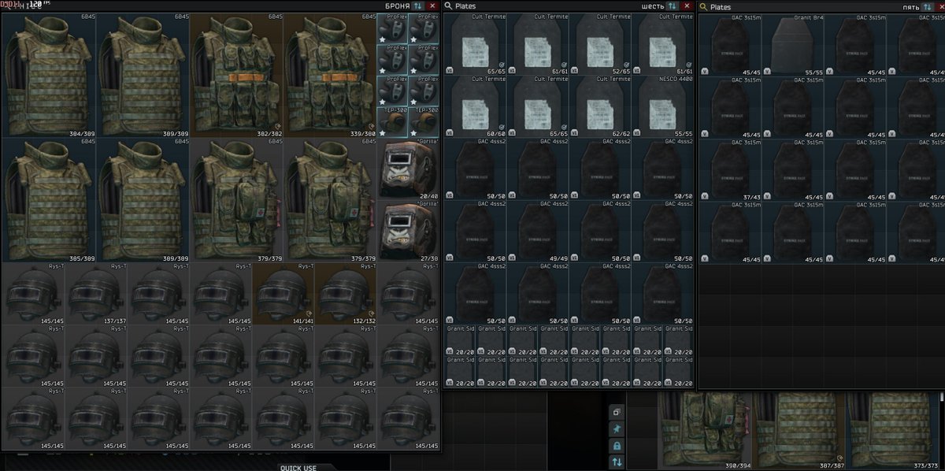
Task: Click the search magnifier in the шесть Plates window
Action: [x=448, y=6]
